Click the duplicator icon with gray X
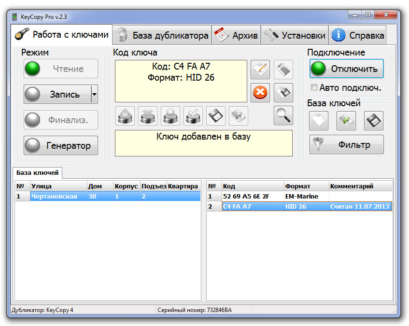Viewport: 409px width, 326px height. (x=170, y=116)
